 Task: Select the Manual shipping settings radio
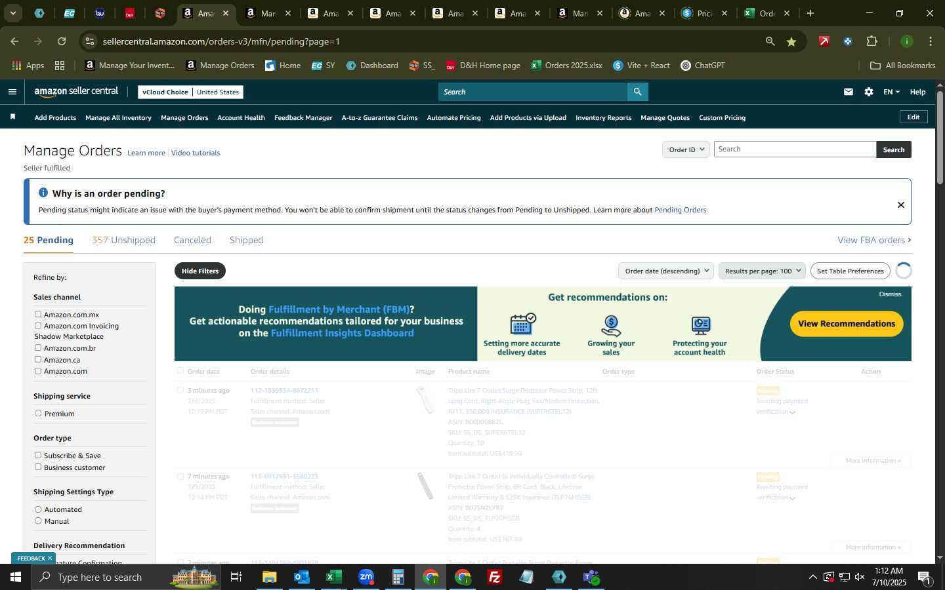38,521
